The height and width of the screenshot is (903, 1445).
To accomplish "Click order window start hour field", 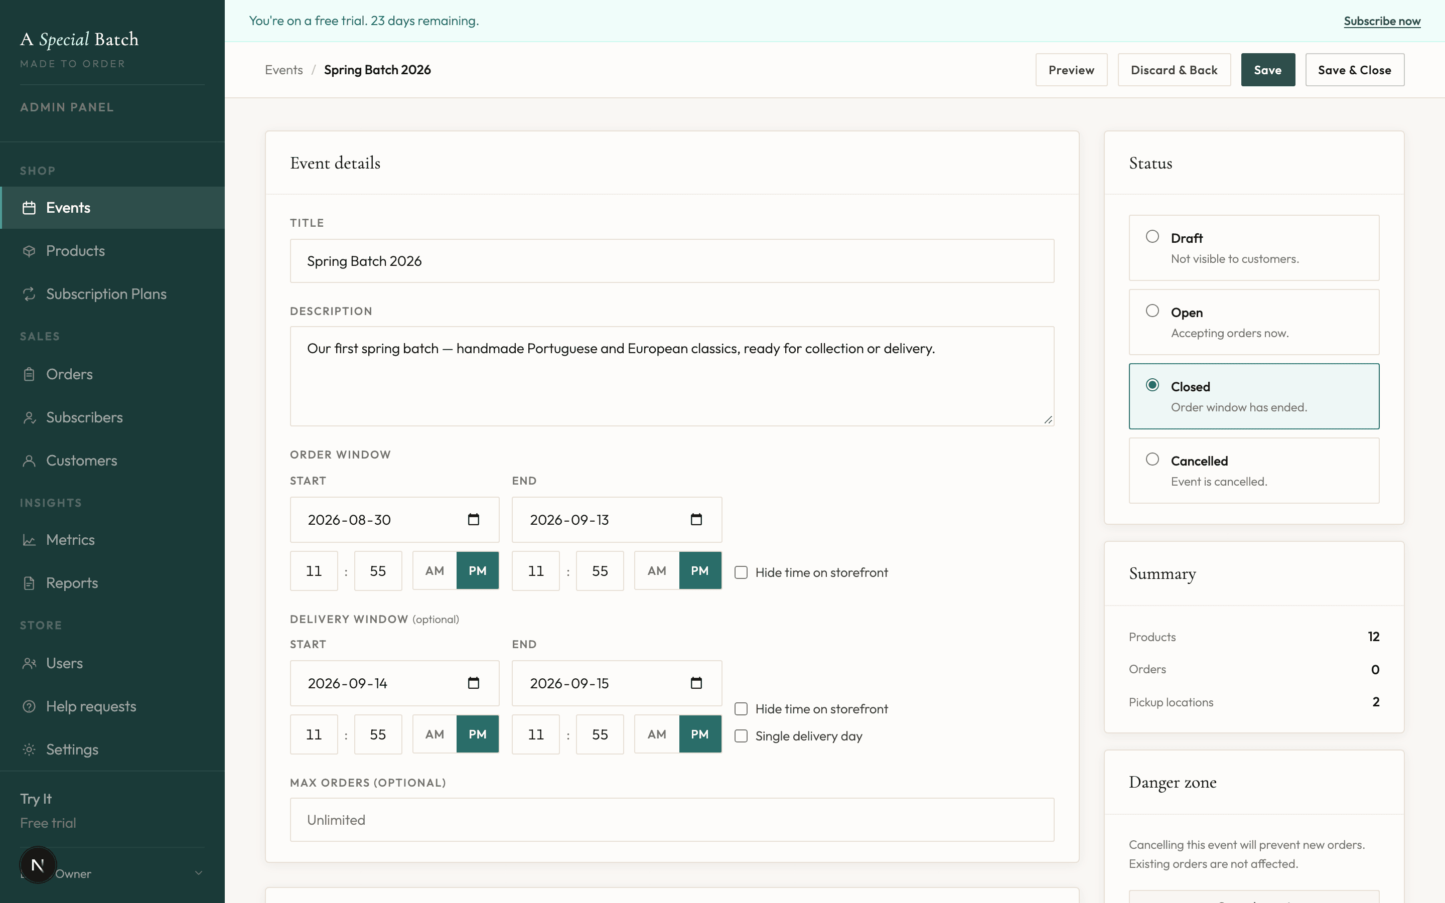I will point(314,570).
